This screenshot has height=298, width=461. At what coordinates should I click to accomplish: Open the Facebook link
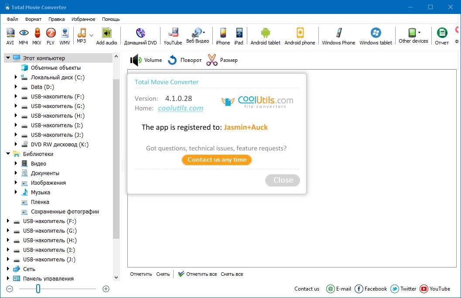point(371,288)
